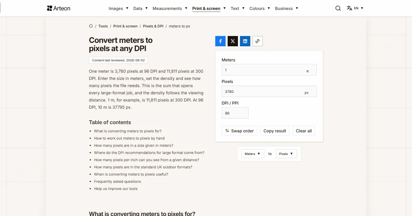Open 'Help us improve our tools' link
412x216 pixels.
coord(116,189)
